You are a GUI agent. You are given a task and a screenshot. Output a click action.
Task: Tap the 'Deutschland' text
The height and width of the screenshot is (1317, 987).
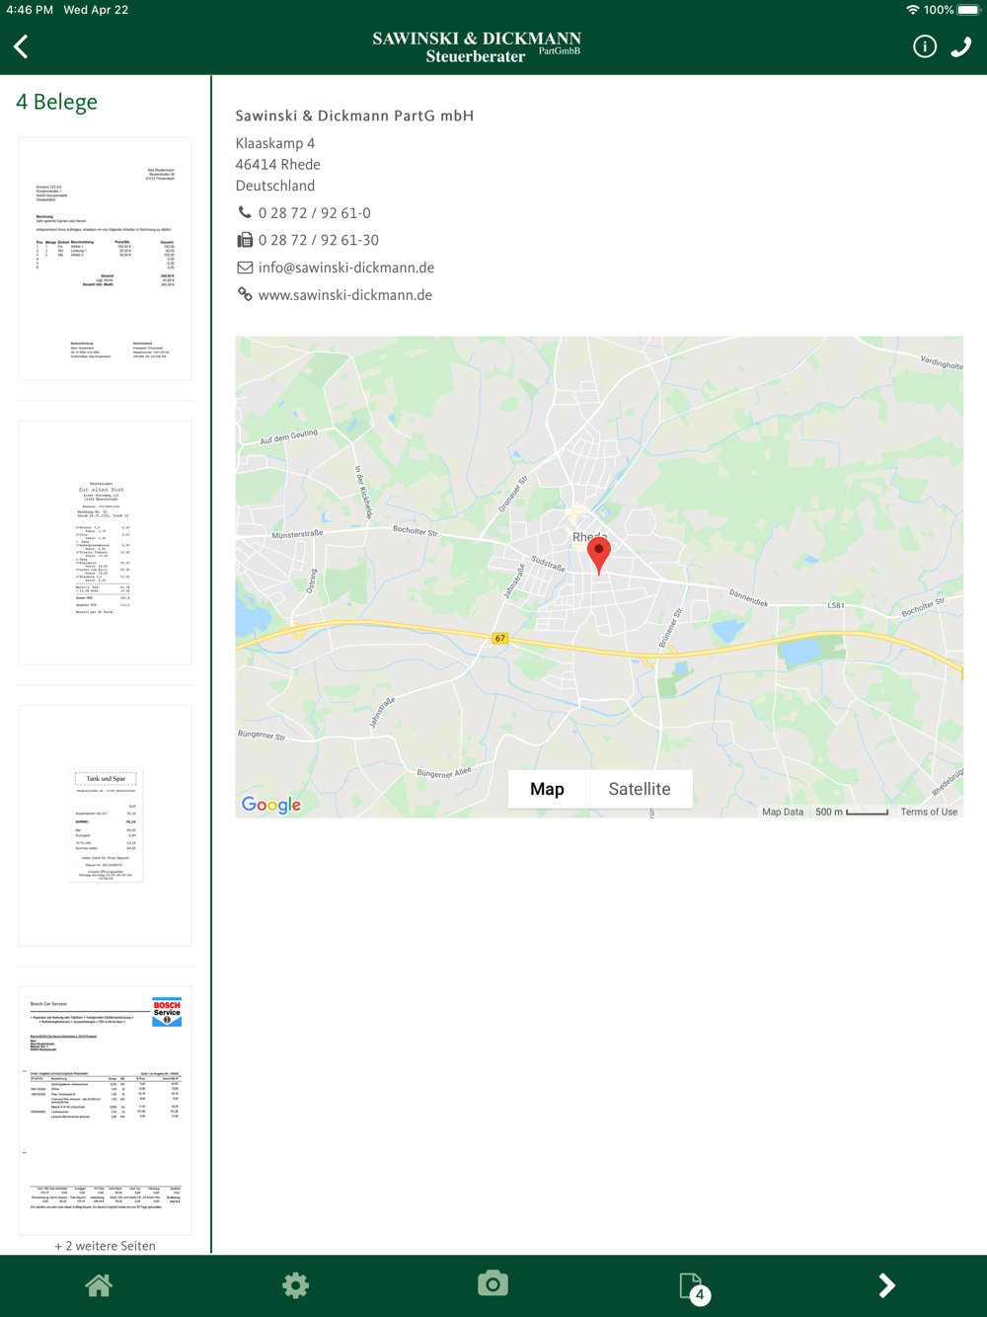[x=275, y=186]
